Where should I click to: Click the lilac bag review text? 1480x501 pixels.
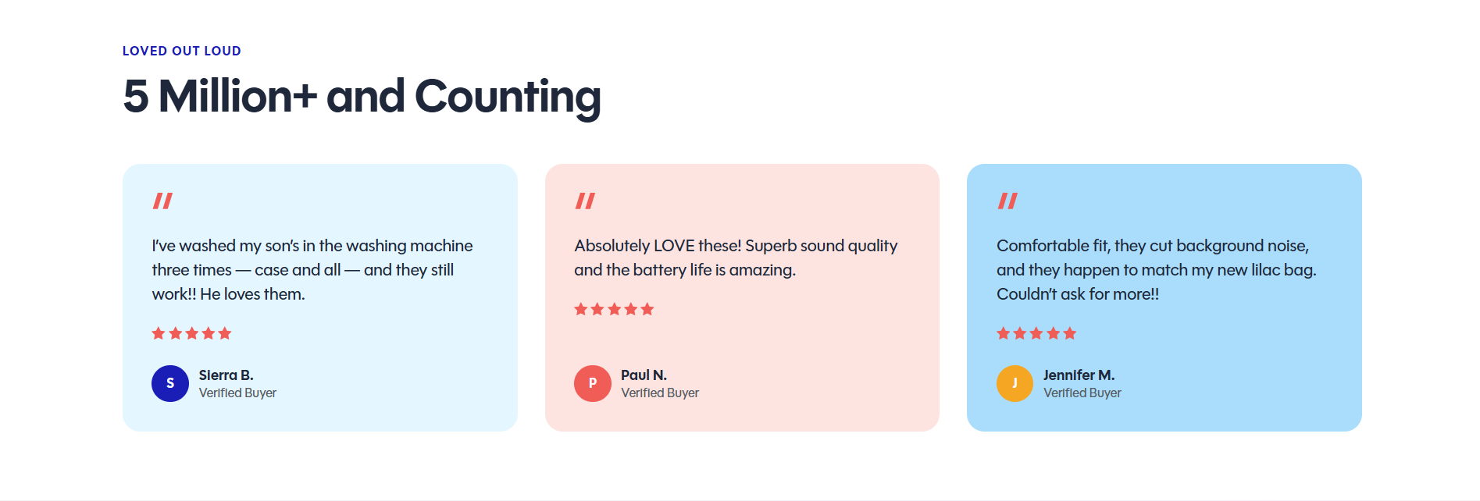[x=1157, y=270]
